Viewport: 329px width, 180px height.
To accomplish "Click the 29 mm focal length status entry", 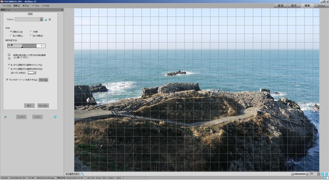I will tap(98, 178).
